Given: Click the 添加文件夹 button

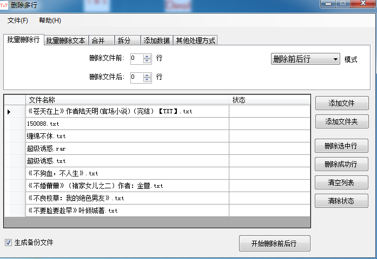Looking at the screenshot, I should pyautogui.click(x=342, y=121).
